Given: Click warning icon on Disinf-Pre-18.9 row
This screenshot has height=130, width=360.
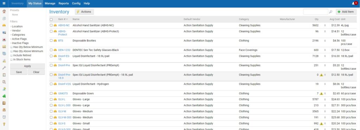Looking at the screenshot, I should pos(321,75).
